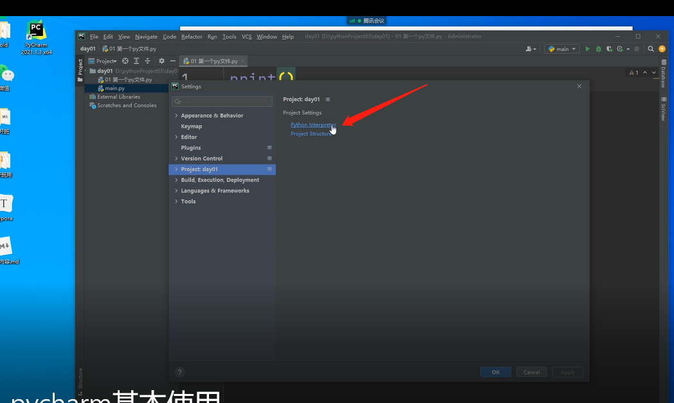Hide the Project panel with the minus icon
The image size is (674, 403).
pyautogui.click(x=173, y=61)
